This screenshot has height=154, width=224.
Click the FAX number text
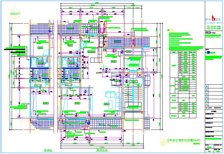click(213, 28)
